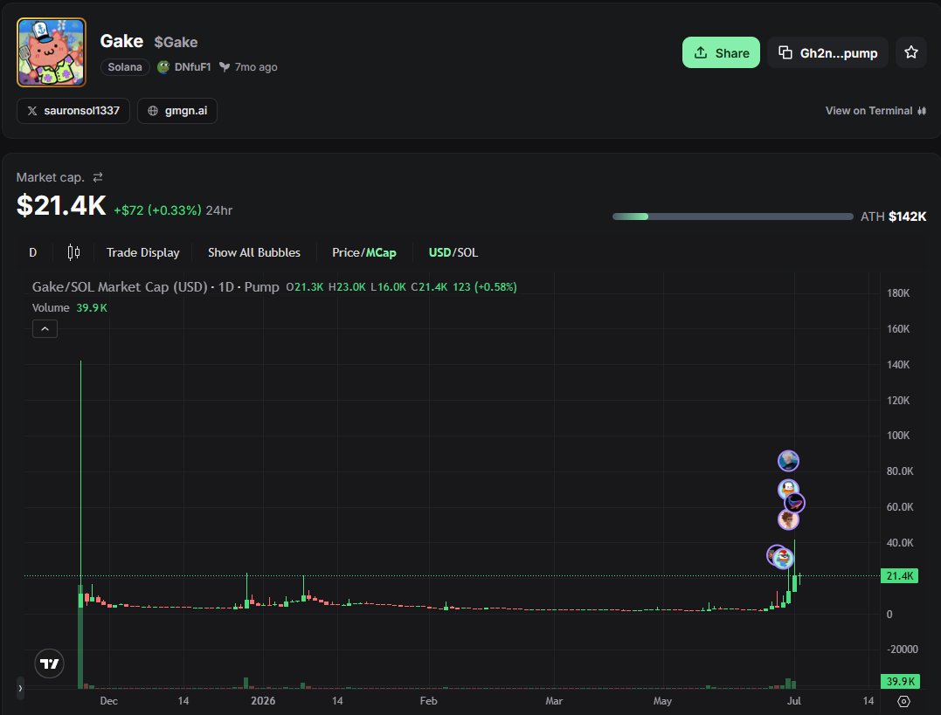Click the X logo icon beside sauronsol1337
Screen dimensions: 941x715
pyautogui.click(x=32, y=111)
